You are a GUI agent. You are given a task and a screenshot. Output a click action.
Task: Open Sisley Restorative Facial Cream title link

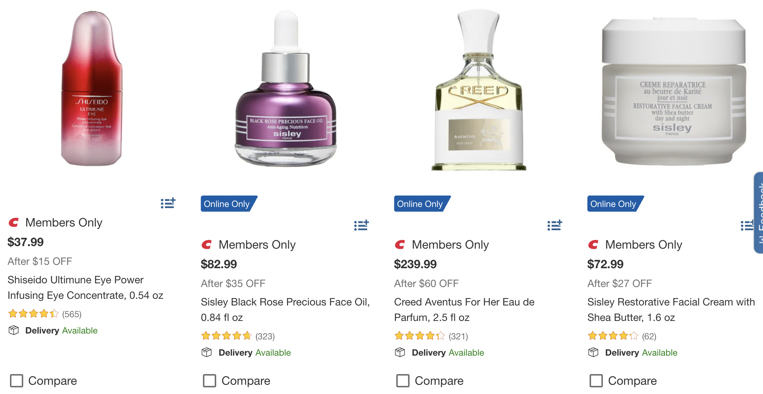click(x=671, y=310)
